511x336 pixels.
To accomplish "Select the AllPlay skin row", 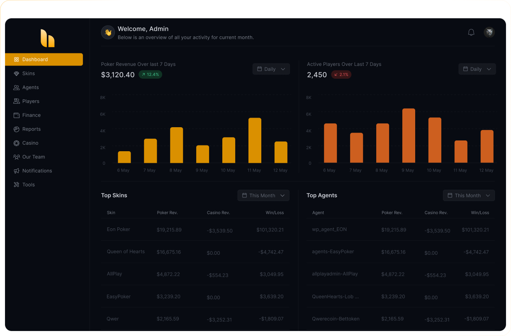I will (x=195, y=274).
